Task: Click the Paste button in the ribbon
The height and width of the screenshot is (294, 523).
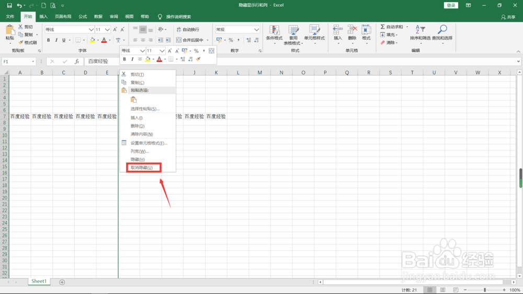Action: click(x=9, y=33)
